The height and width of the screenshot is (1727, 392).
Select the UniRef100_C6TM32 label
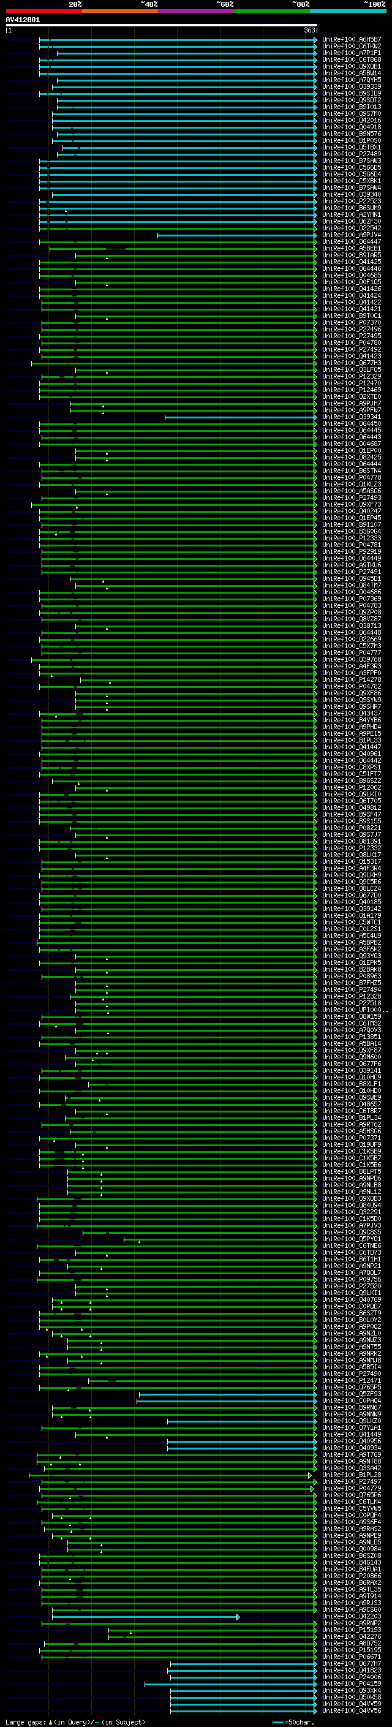352,1023
